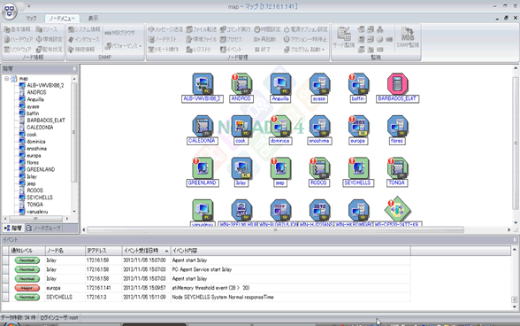Image resolution: width=520 pixels, height=326 pixels.
Task: Open the quick access toolbar dropdown arrow
Action: [x=29, y=6]
